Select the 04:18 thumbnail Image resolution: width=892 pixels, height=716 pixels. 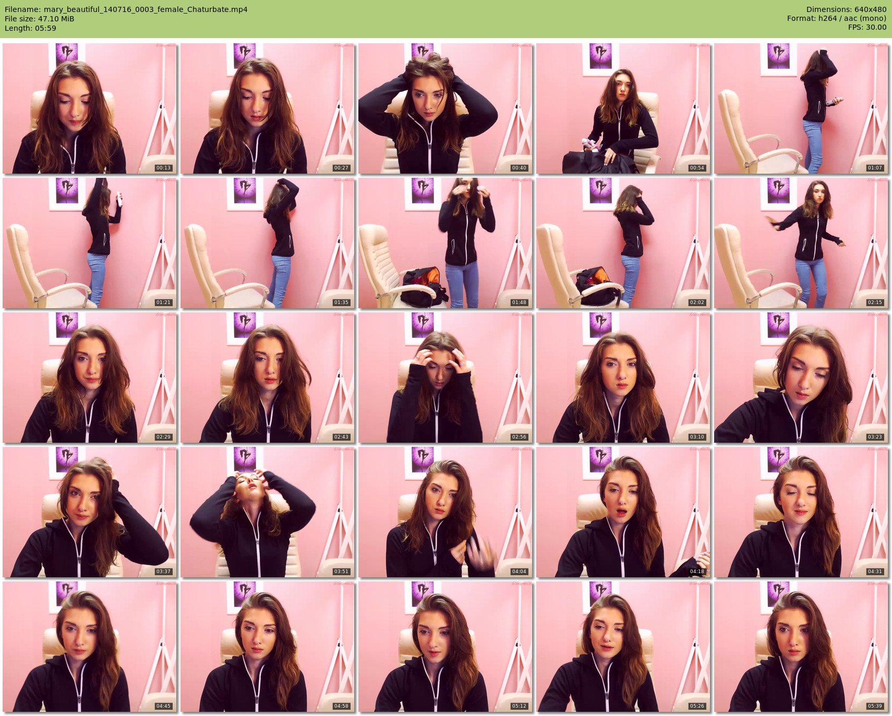point(623,512)
